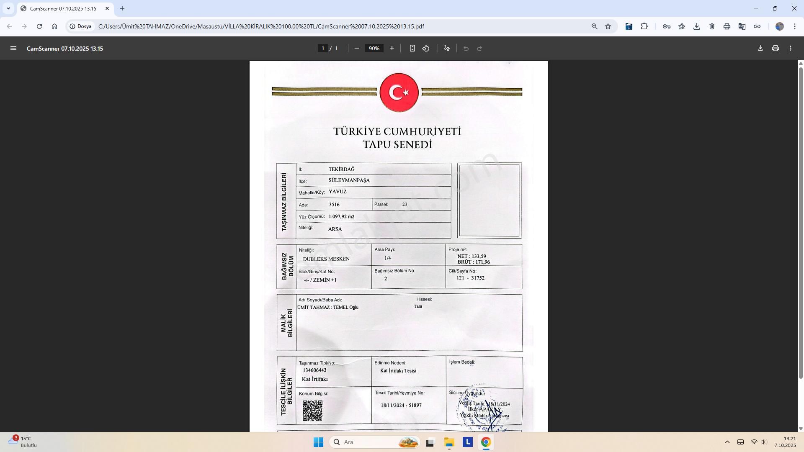
Task: Click the page number input box
Action: pos(322,49)
